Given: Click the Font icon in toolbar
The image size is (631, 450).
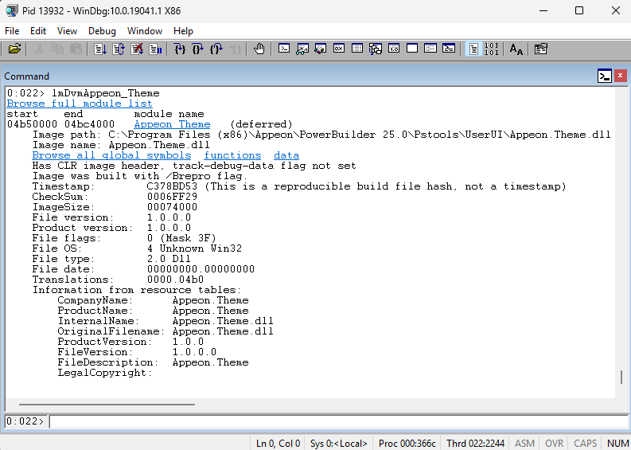Looking at the screenshot, I should [516, 49].
